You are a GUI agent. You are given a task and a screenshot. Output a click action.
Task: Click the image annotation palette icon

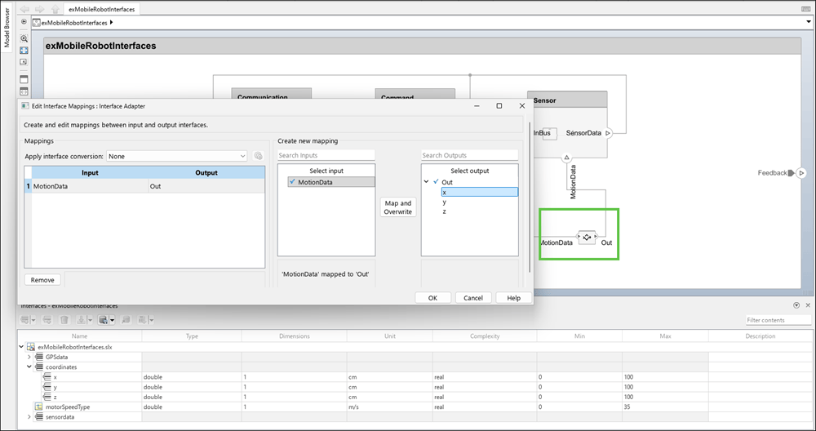24,61
